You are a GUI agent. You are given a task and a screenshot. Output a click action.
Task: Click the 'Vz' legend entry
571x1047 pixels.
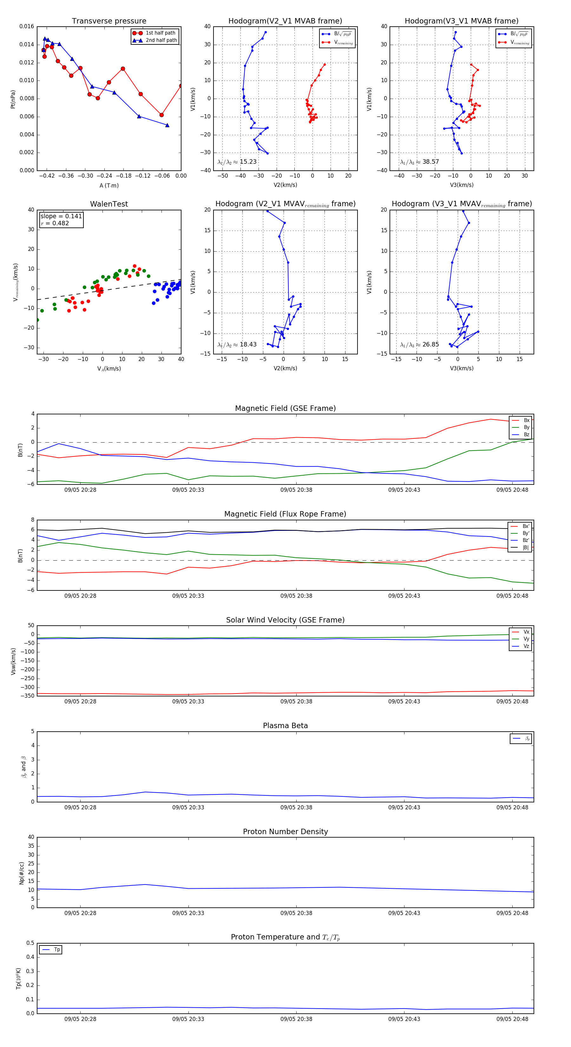tap(521, 646)
